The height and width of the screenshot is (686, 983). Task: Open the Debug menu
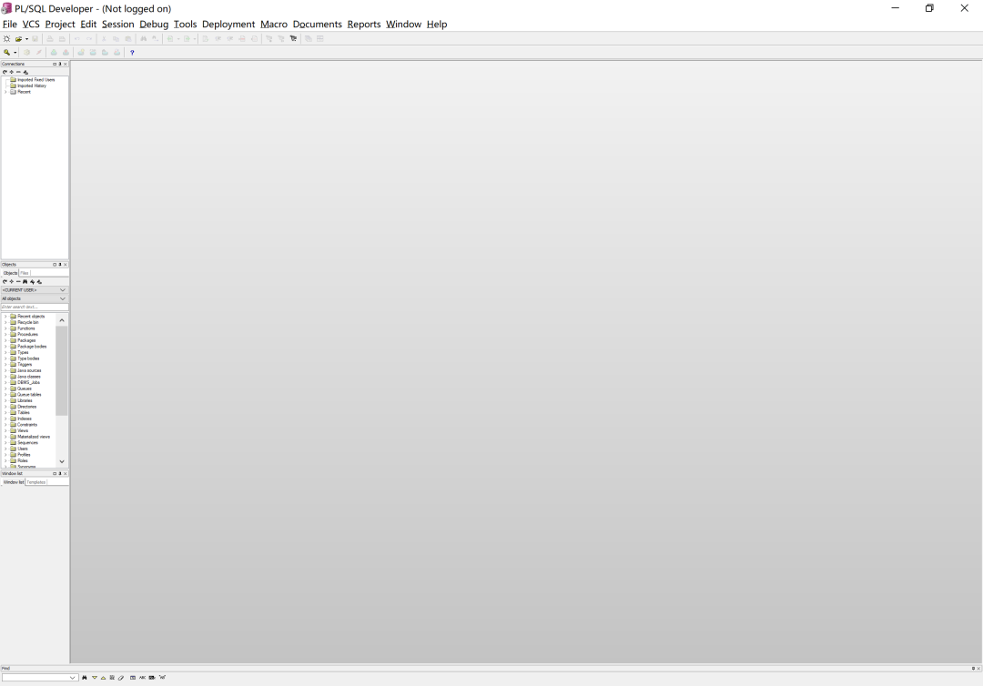(x=154, y=24)
